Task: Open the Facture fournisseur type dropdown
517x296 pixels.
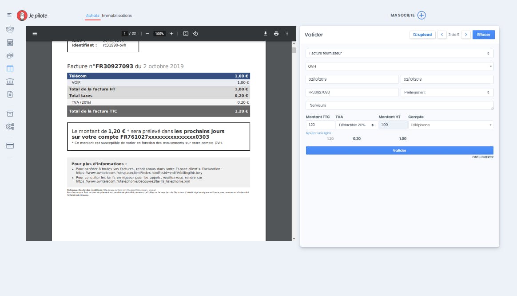Action: coord(399,53)
